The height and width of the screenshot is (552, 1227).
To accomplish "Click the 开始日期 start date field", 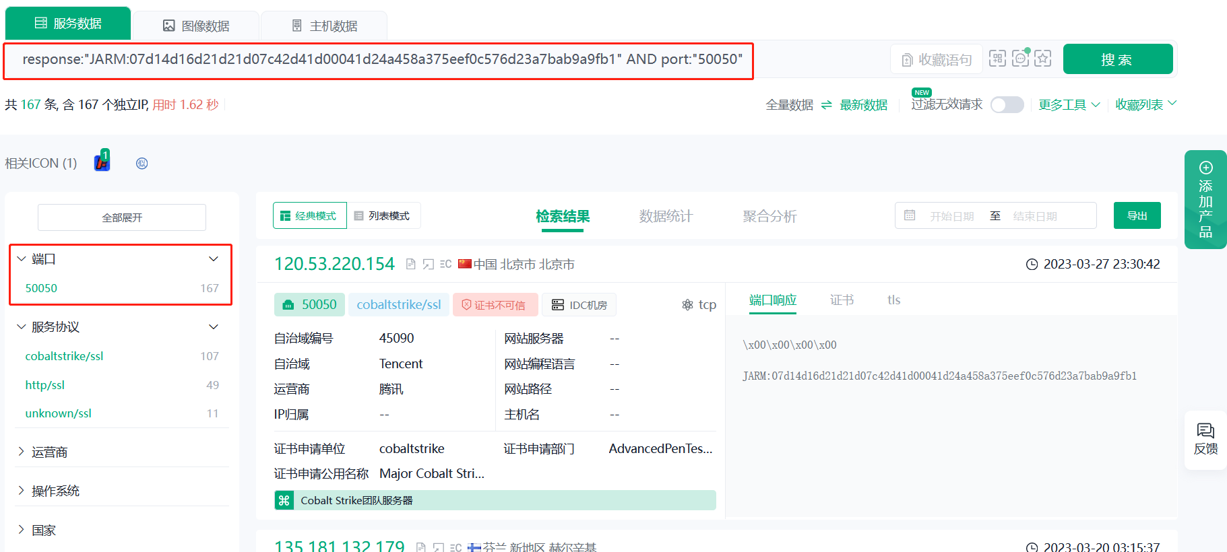I will click(x=951, y=216).
